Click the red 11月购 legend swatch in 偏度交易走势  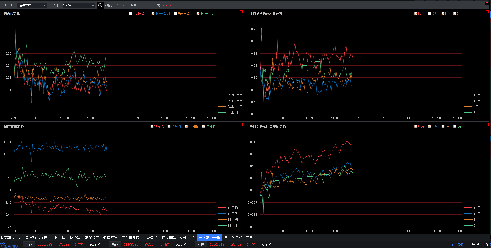click(x=222, y=208)
